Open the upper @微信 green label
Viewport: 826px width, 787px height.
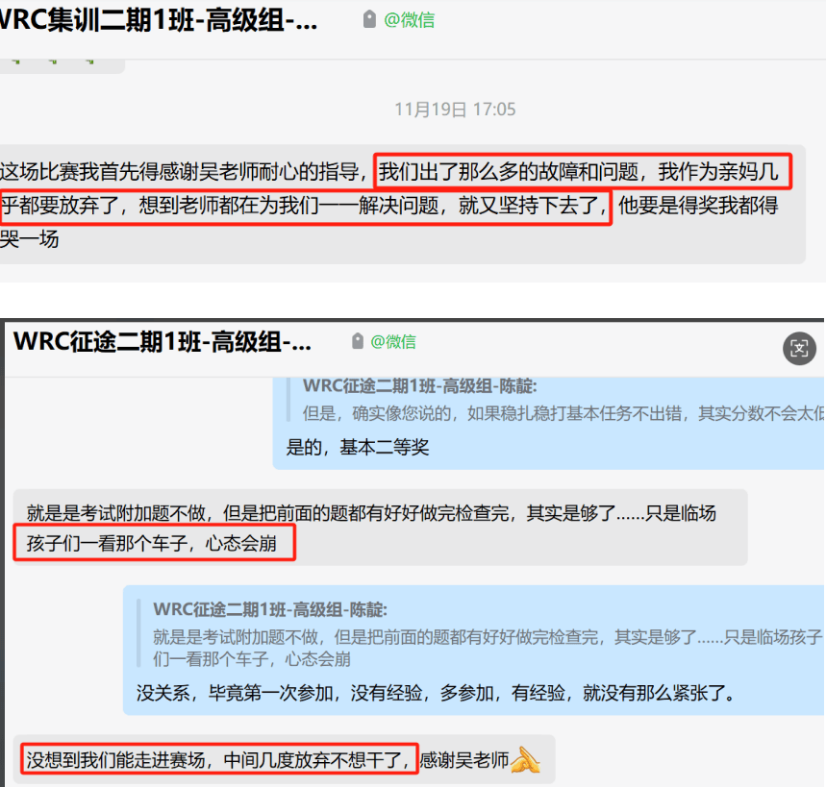pos(410,20)
